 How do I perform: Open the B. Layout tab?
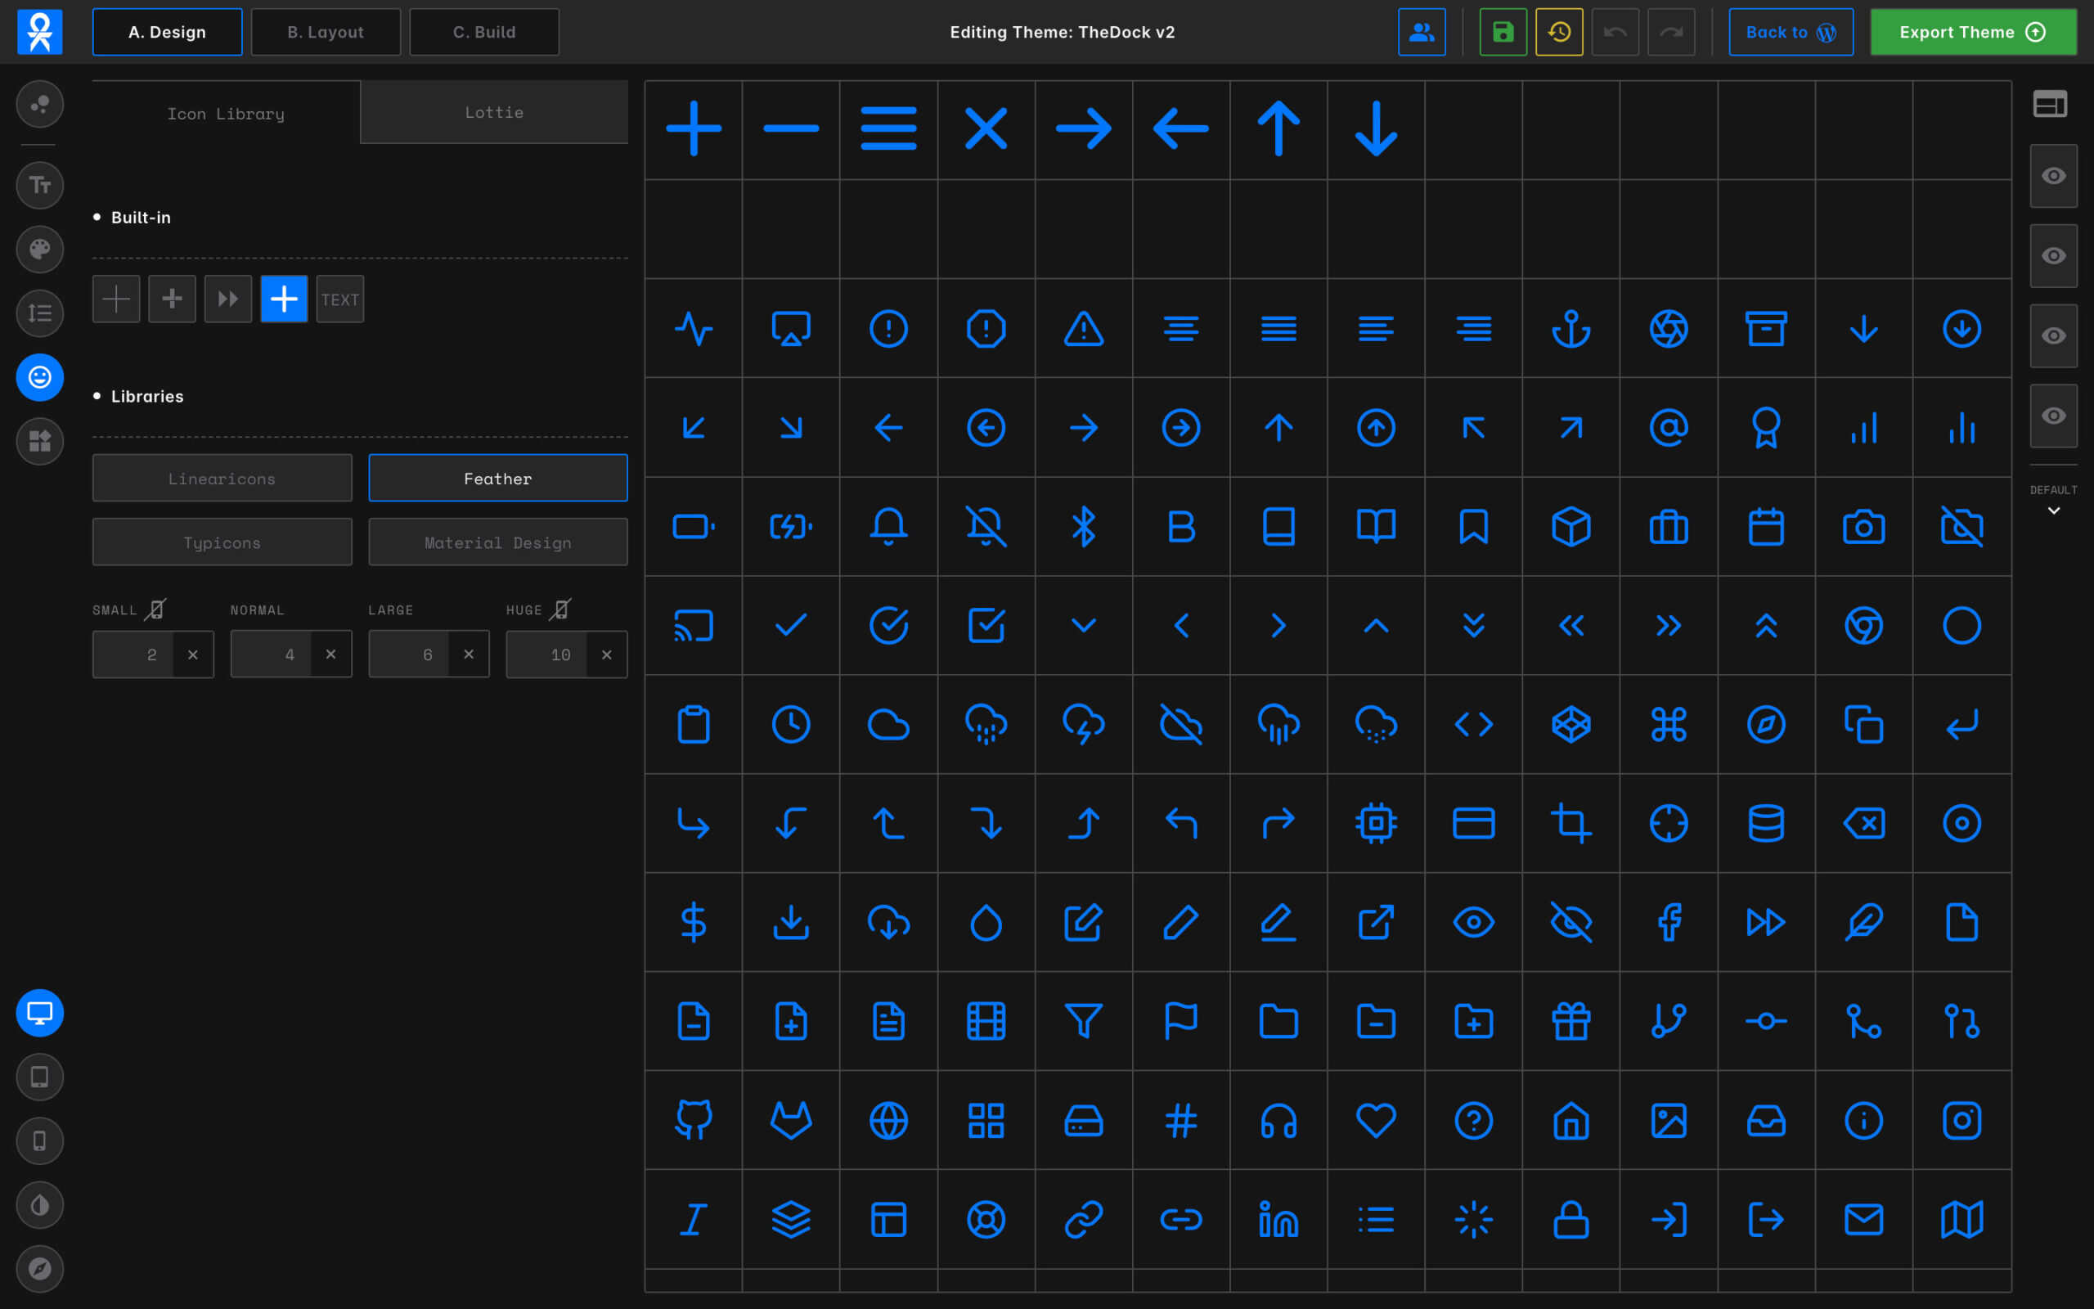pos(326,32)
